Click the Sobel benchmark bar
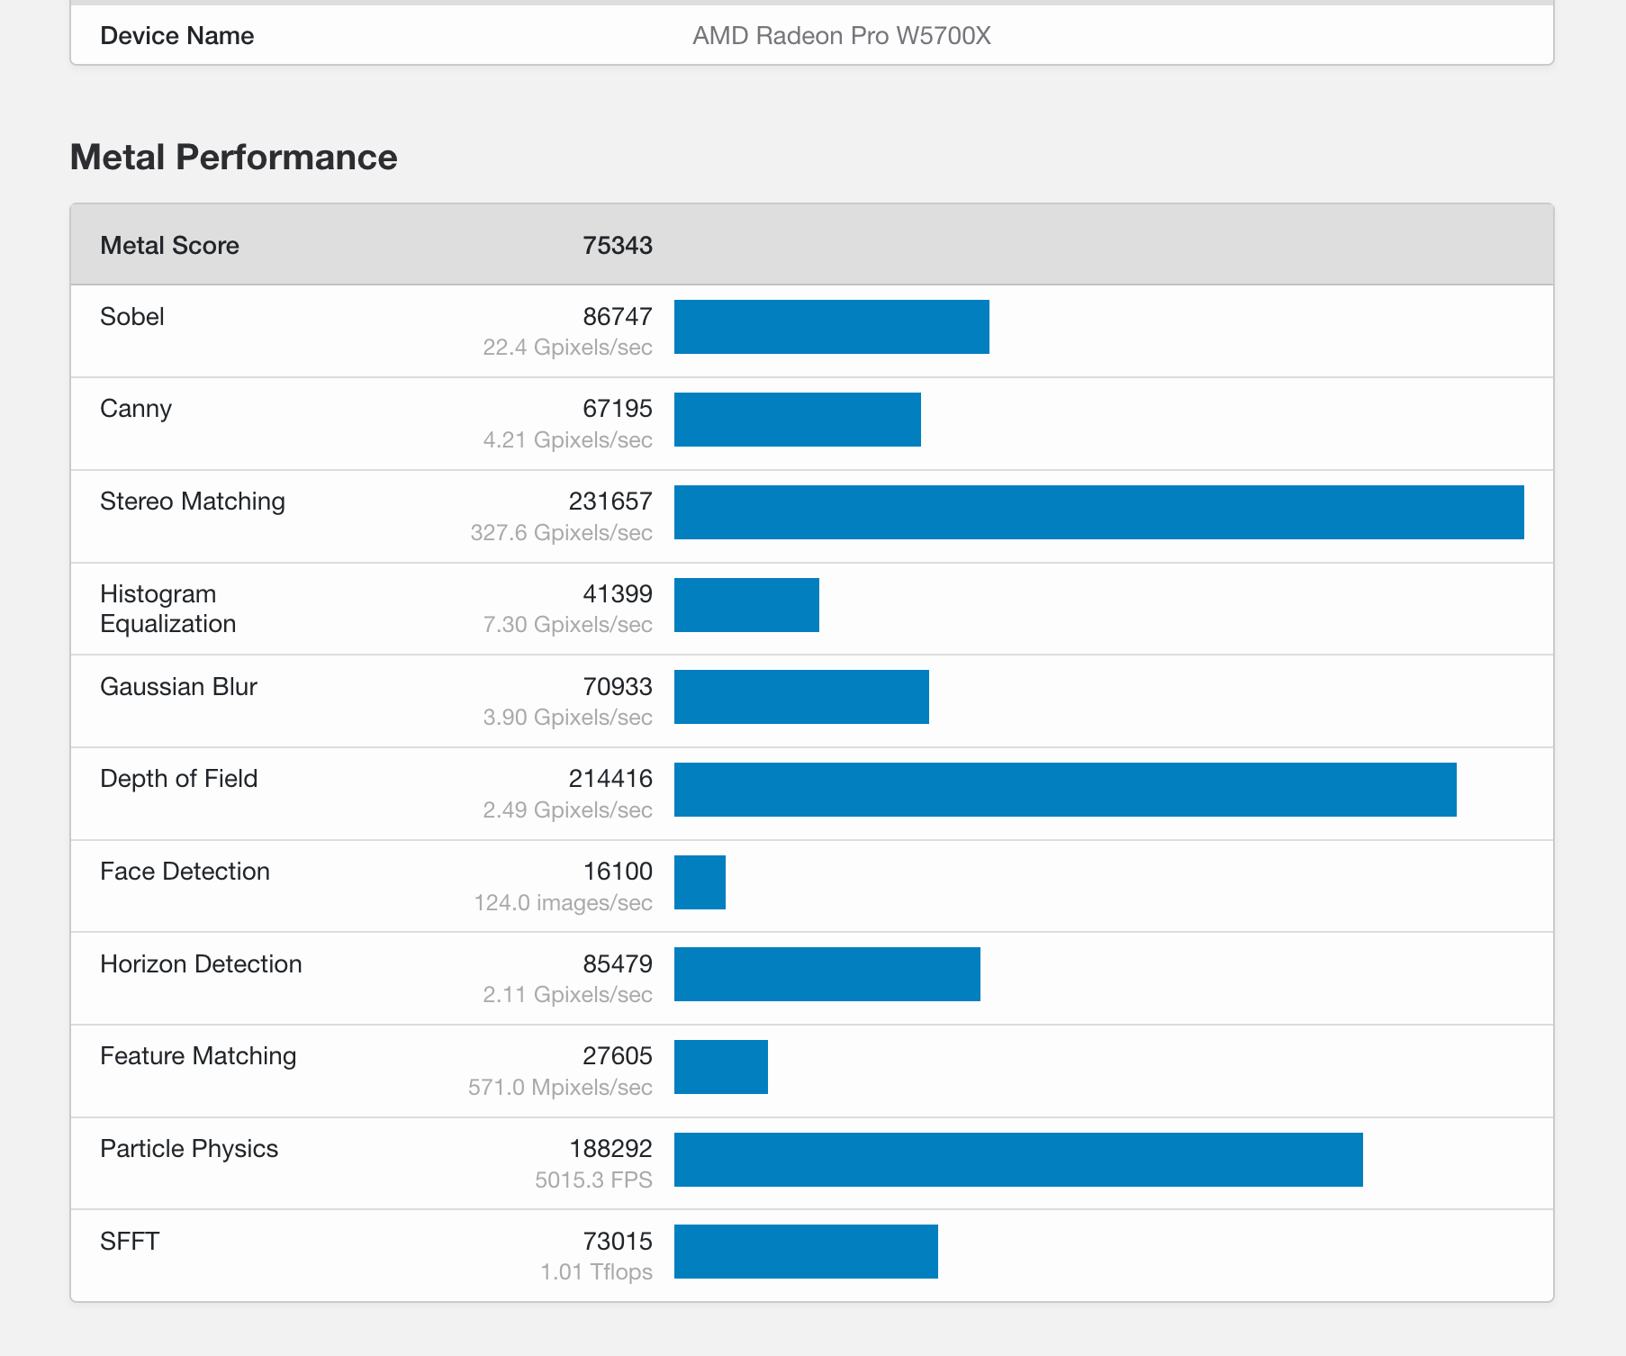Screen dimensions: 1626x1356 click(831, 327)
